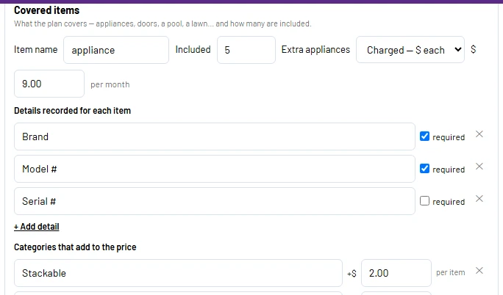Click the 'Included' label
Viewport: 503px width, 295px height.
193,50
